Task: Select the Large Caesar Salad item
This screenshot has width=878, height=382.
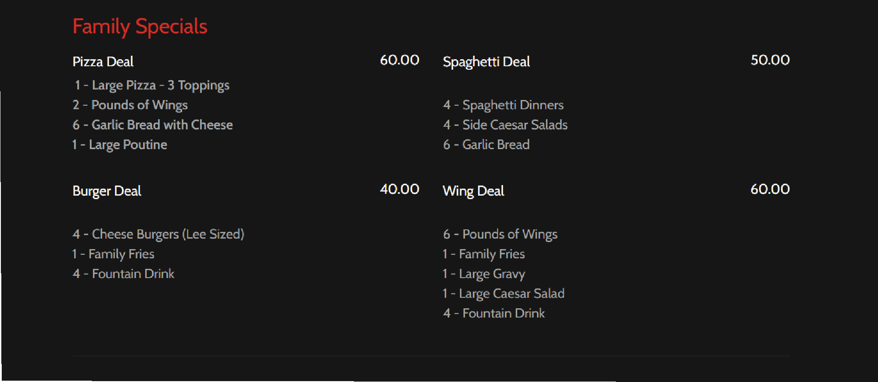Action: tap(503, 294)
